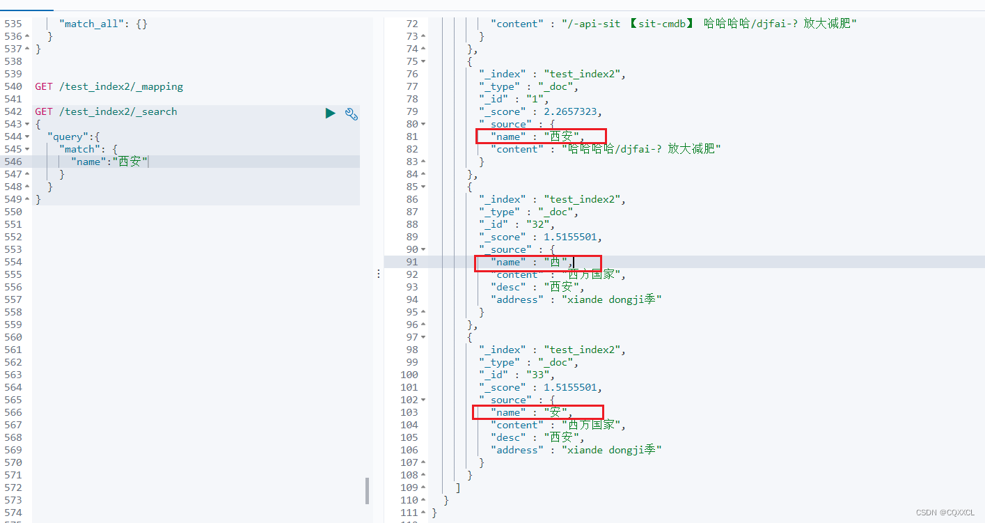Toggle fold arrow at output line 73
The width and height of the screenshot is (985, 523).
[423, 36]
